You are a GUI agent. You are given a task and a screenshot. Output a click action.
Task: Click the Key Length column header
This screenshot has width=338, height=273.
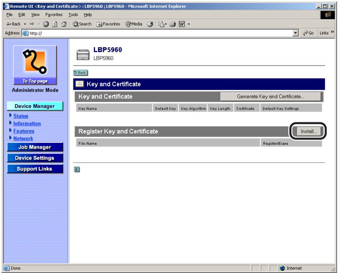[x=220, y=108]
